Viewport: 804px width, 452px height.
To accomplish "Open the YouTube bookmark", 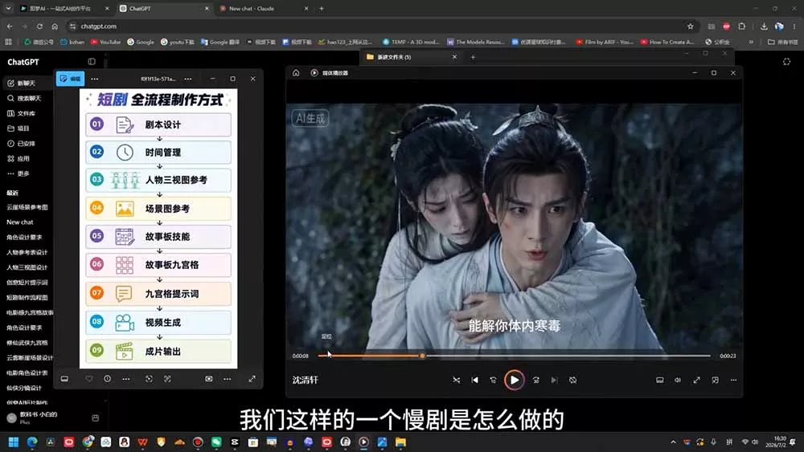I will pos(105,42).
